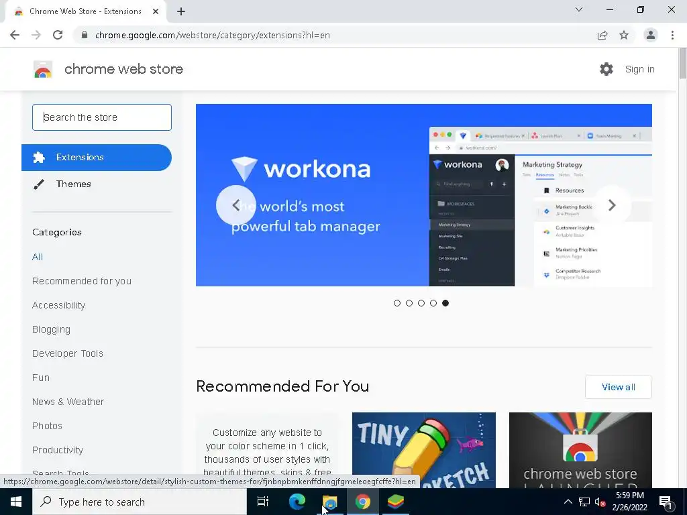The width and height of the screenshot is (687, 515).
Task: Choose the Developer Tools category
Action: click(68, 353)
